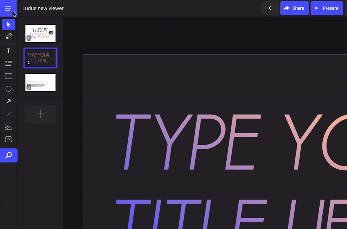Select the pointer selection tool
This screenshot has width=347, height=229.
tap(8, 25)
